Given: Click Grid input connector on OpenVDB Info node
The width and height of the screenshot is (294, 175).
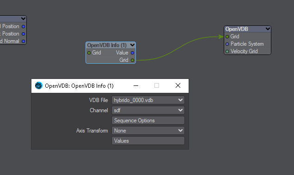Looking at the screenshot, I should [89, 53].
